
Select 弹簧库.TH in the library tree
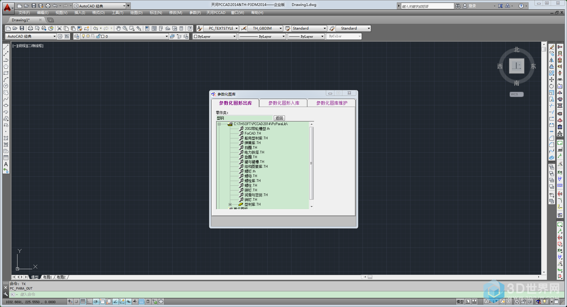[x=252, y=143]
